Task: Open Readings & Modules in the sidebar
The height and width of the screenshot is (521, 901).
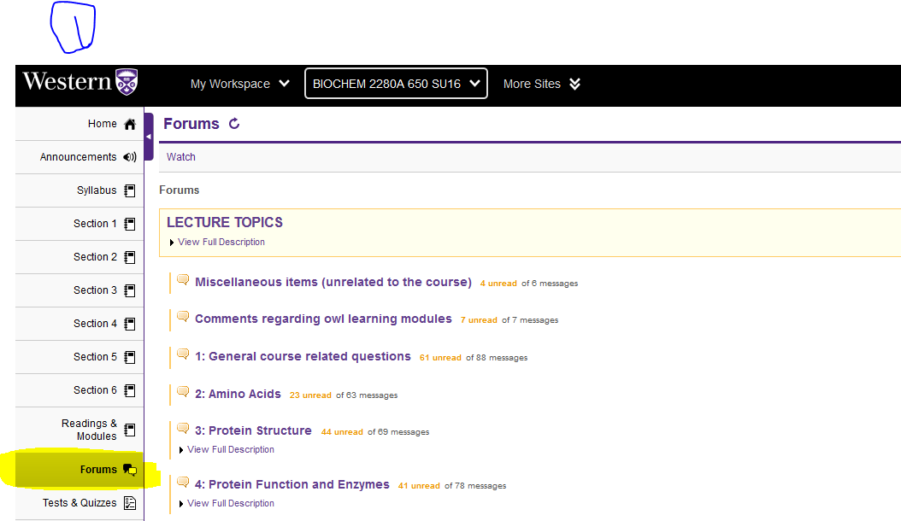Action: [79, 430]
